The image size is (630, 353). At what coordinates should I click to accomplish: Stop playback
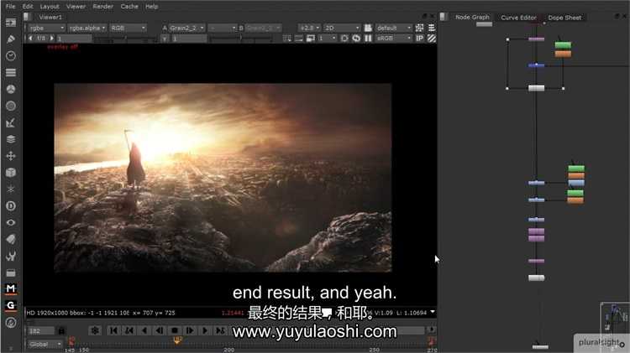point(175,330)
